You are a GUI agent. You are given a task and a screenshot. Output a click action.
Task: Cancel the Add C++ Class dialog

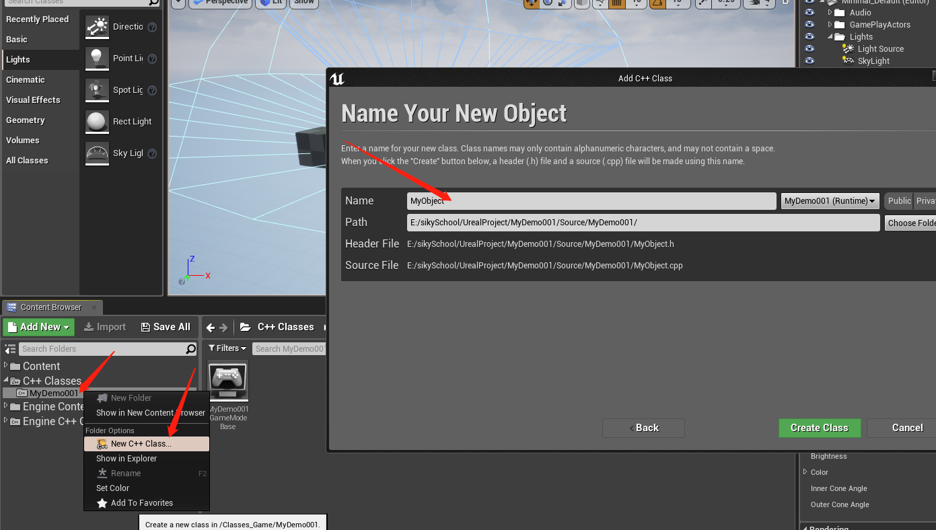click(x=902, y=428)
